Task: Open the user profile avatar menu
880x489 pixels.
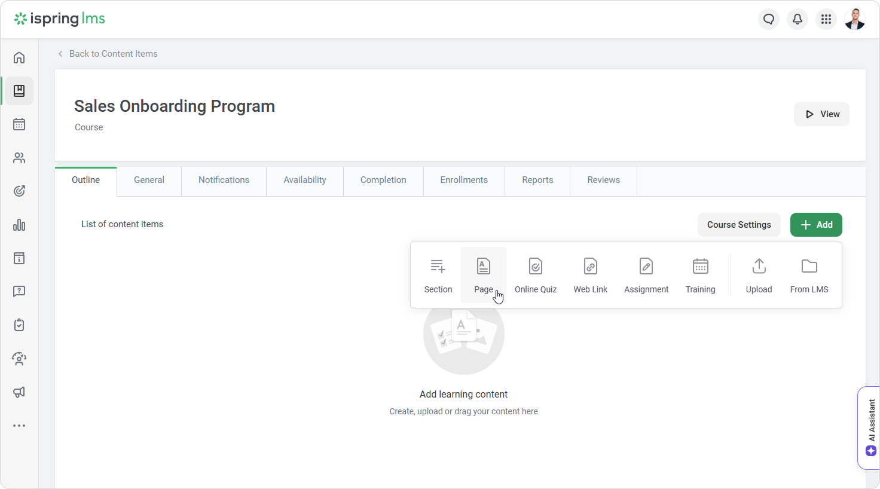Action: (x=854, y=19)
